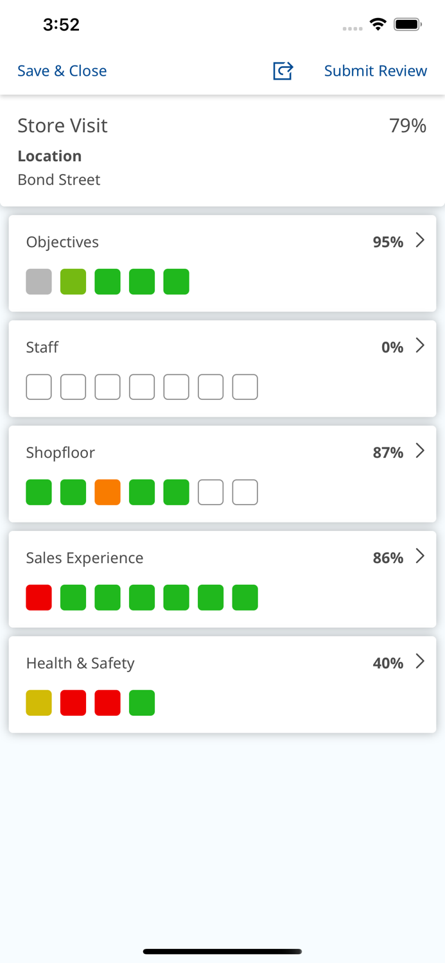Tap the Bond Street location header
The height and width of the screenshot is (963, 445).
click(x=58, y=180)
